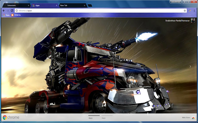
Task: Close the Apps tab
Action: (57, 6)
